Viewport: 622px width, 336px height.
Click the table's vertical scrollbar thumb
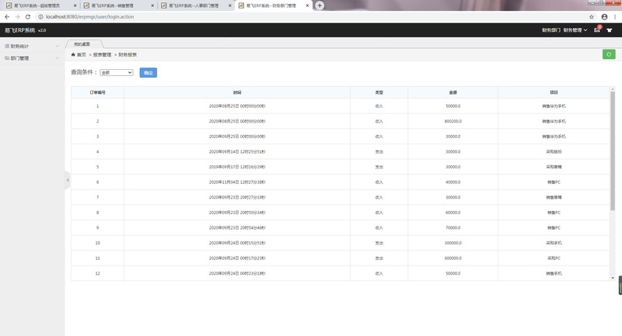(x=613, y=151)
